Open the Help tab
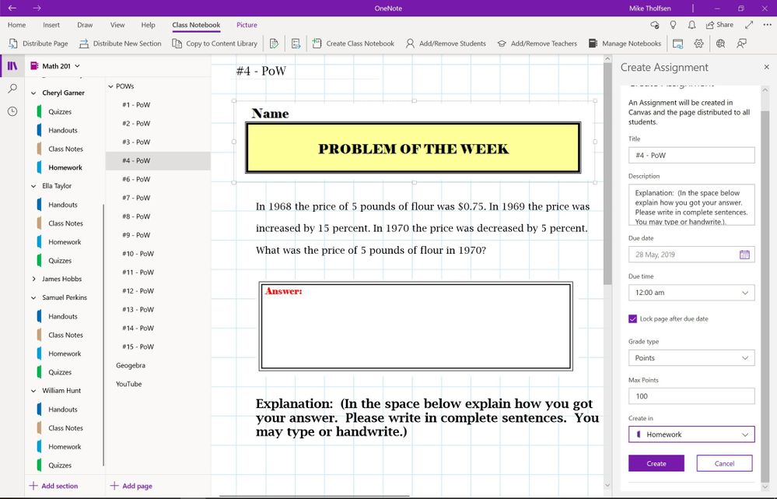Screen dimensions: 777x499 pyautogui.click(x=148, y=25)
